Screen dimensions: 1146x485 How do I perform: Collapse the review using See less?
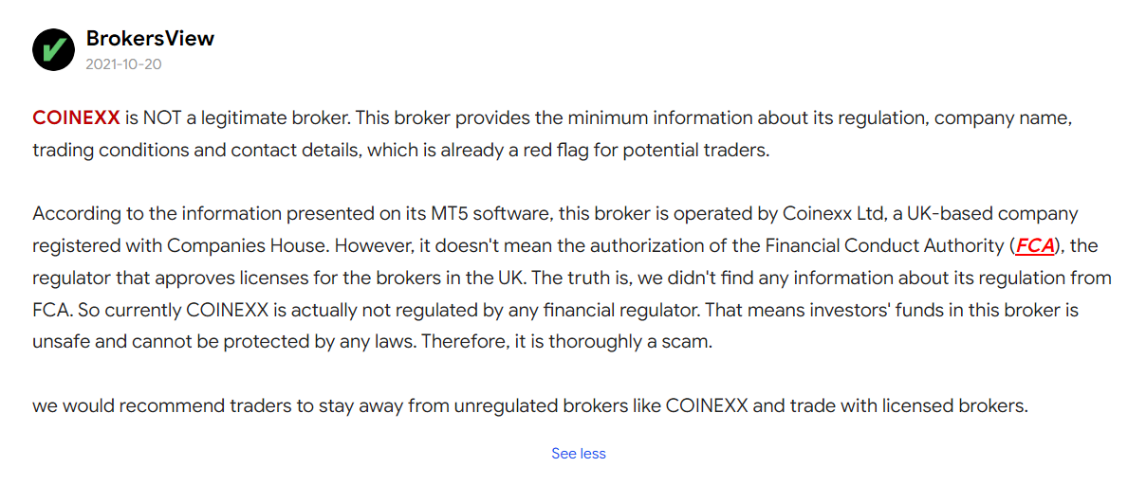(x=579, y=454)
